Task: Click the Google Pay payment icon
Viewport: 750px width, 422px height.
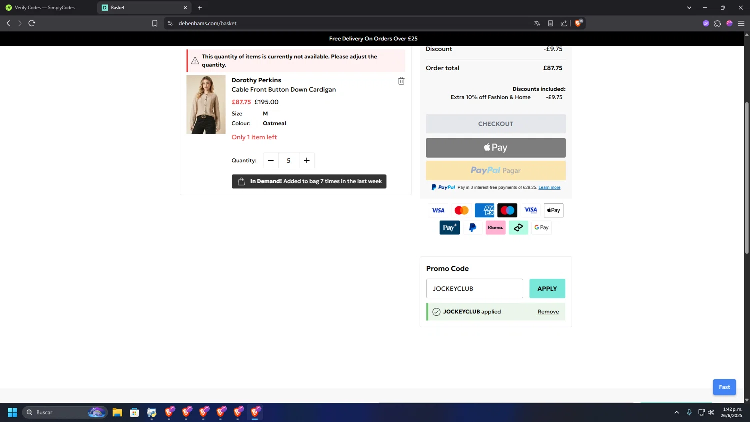Action: [x=541, y=228]
